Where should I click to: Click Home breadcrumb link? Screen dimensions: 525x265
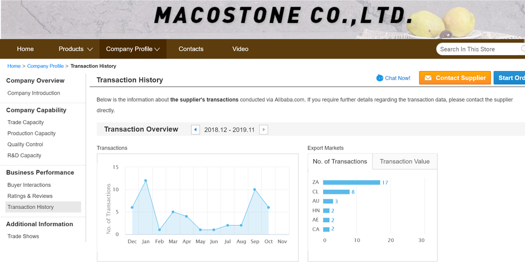tap(14, 66)
